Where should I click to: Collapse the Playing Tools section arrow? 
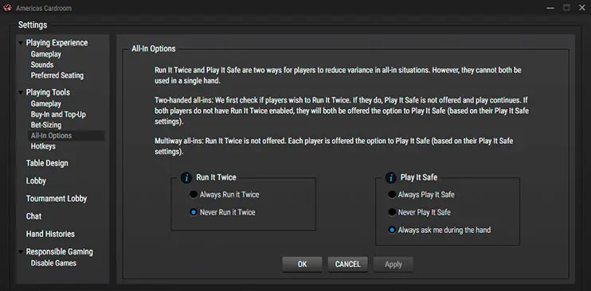[x=21, y=92]
